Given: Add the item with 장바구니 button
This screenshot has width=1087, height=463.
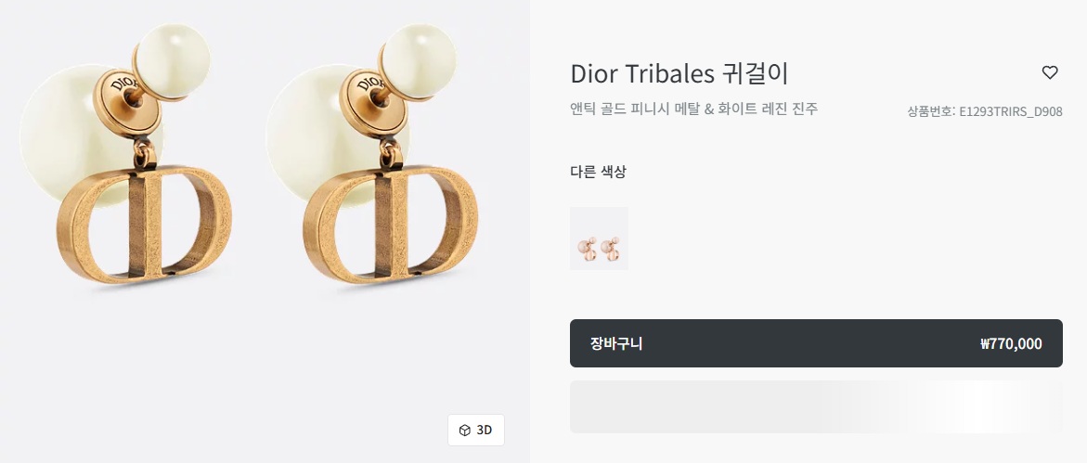Looking at the screenshot, I should [816, 343].
